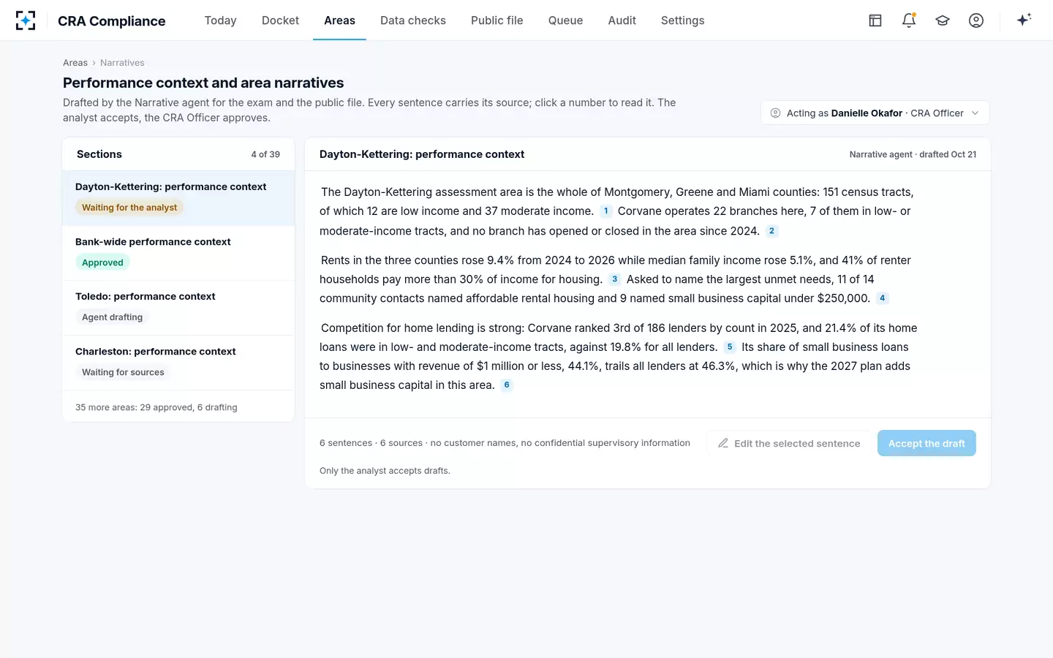This screenshot has height=658, width=1053.
Task: Open the layout panel icon in header
Action: (875, 20)
